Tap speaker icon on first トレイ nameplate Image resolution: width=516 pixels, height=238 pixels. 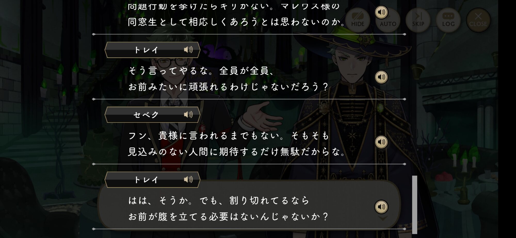point(188,50)
